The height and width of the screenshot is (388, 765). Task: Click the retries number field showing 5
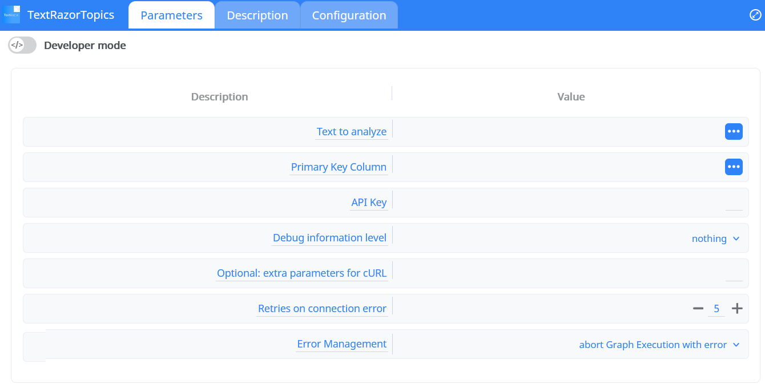(x=716, y=309)
